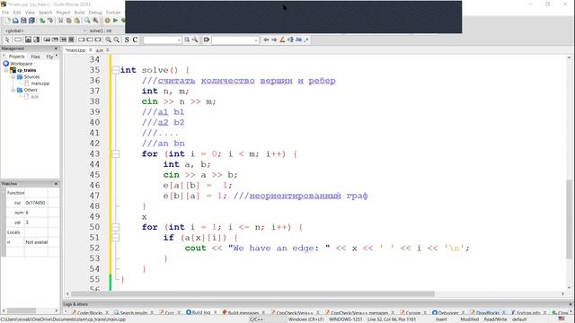Image resolution: width=575 pixels, height=323 pixels.
Task: Click the regex search option icon
Action: pos(306,39)
